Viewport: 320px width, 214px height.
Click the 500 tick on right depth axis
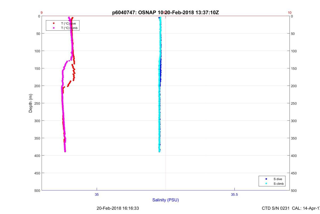point(294,191)
